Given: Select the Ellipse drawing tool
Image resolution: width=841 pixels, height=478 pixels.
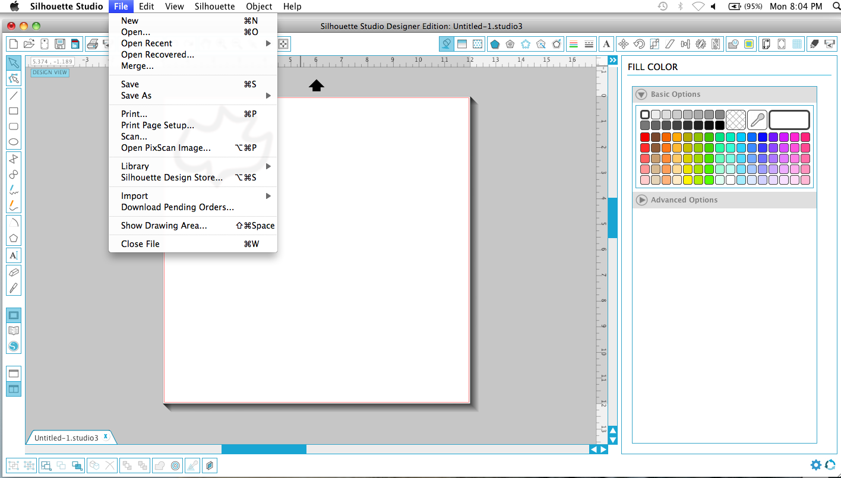Looking at the screenshot, I should [x=14, y=143].
